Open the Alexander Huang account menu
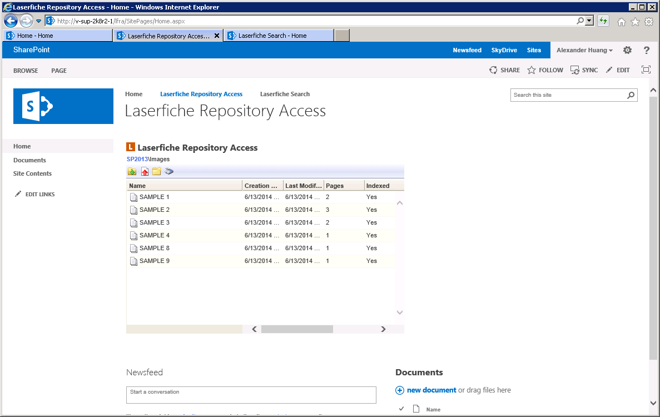660x417 pixels. tap(584, 50)
